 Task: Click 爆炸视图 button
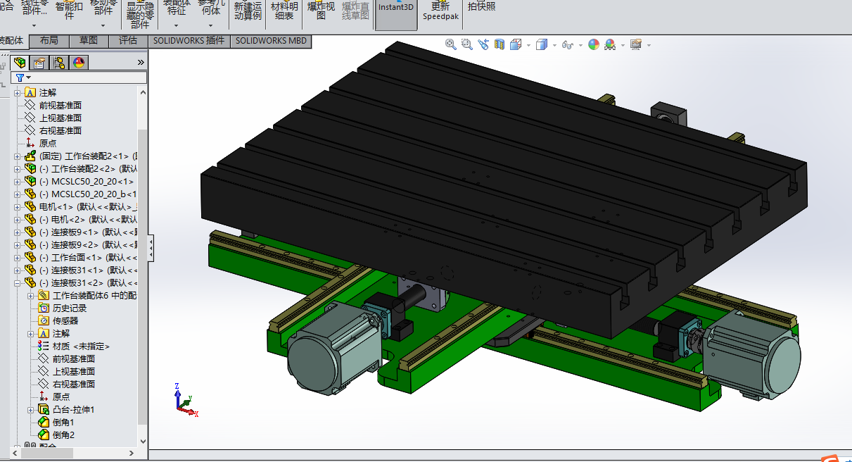pos(321,11)
